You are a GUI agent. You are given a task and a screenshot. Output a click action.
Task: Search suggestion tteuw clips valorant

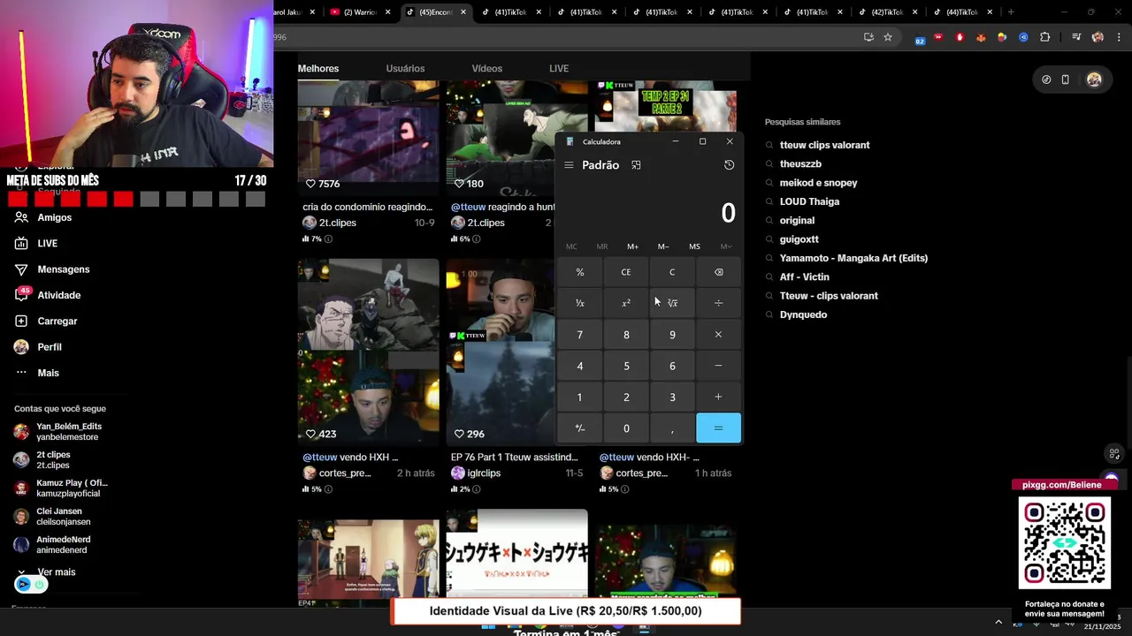[824, 145]
